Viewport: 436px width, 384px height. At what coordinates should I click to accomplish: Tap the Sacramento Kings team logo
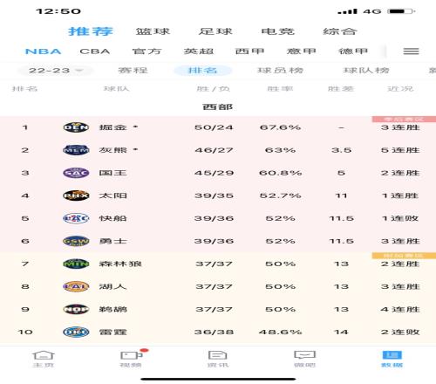coord(76,173)
